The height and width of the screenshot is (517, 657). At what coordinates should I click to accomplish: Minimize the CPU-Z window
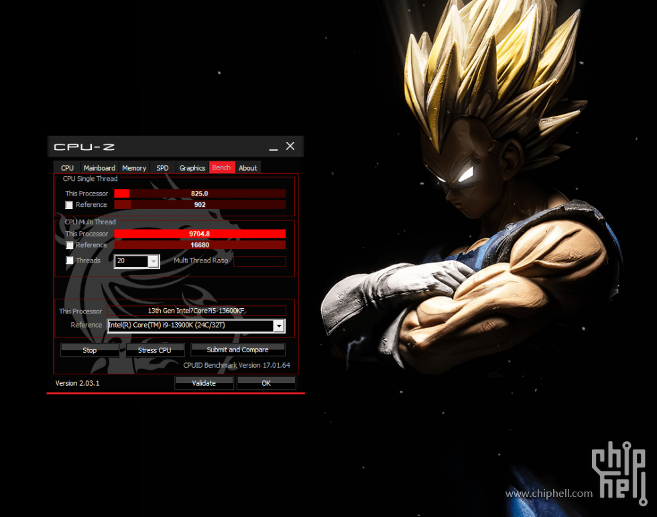point(274,147)
